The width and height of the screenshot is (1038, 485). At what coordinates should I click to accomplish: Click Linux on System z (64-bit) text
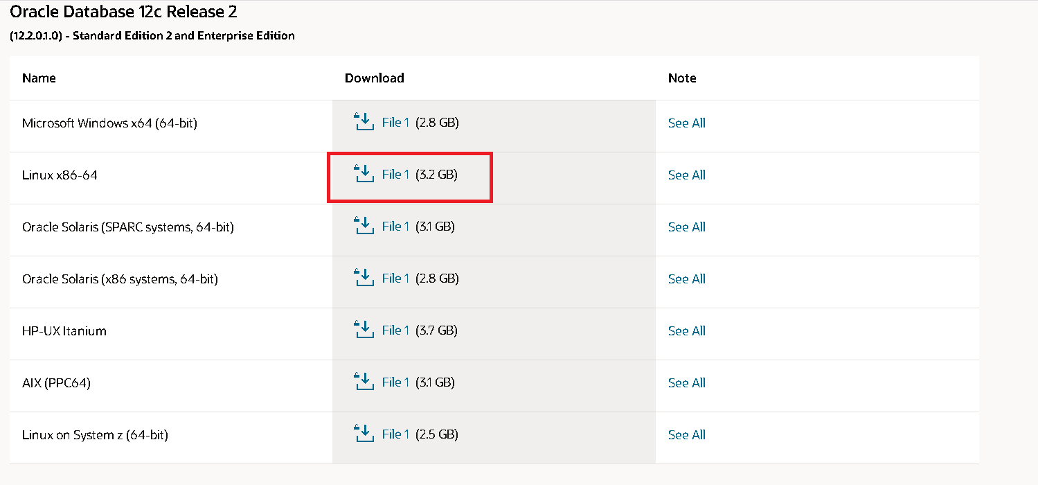pyautogui.click(x=95, y=435)
